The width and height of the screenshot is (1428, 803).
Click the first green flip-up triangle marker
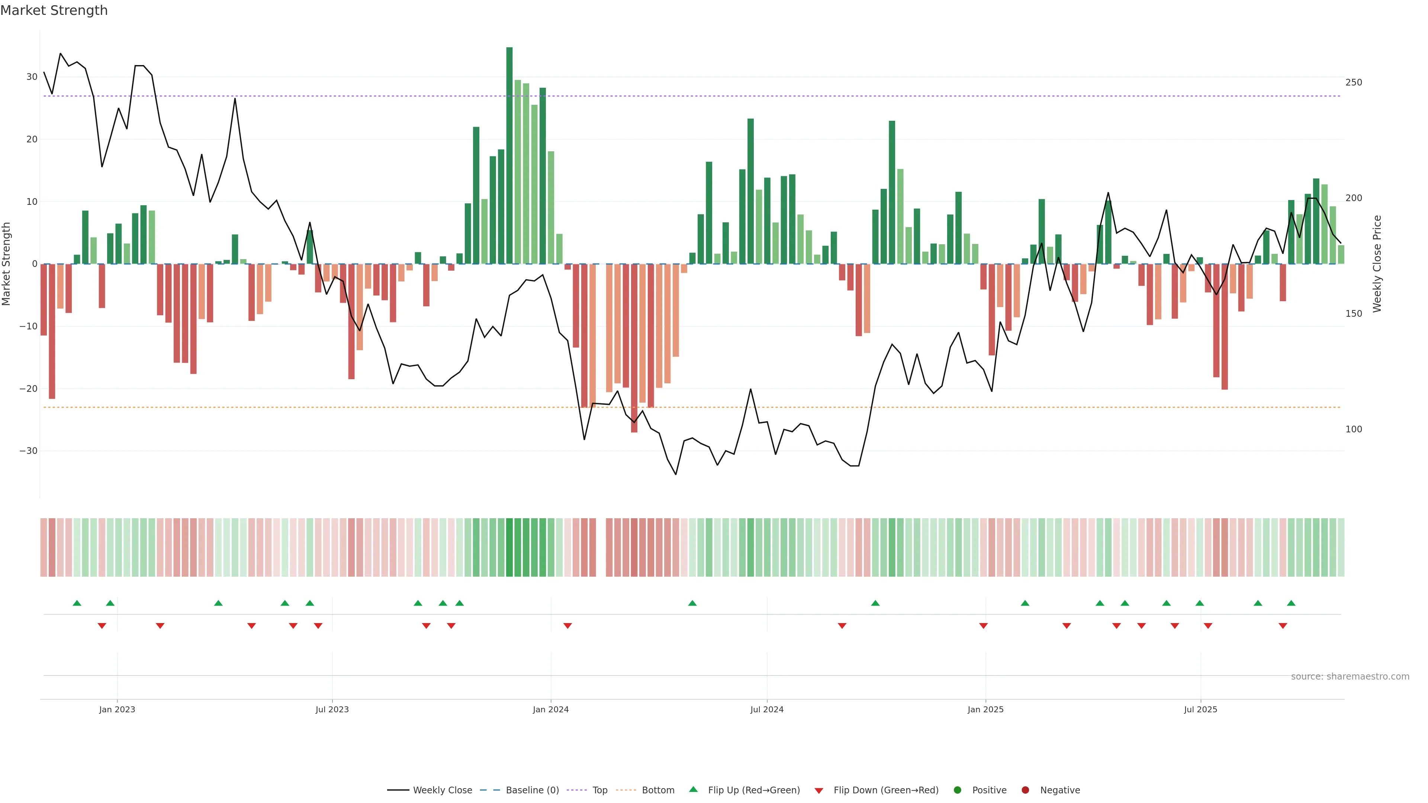tap(77, 603)
